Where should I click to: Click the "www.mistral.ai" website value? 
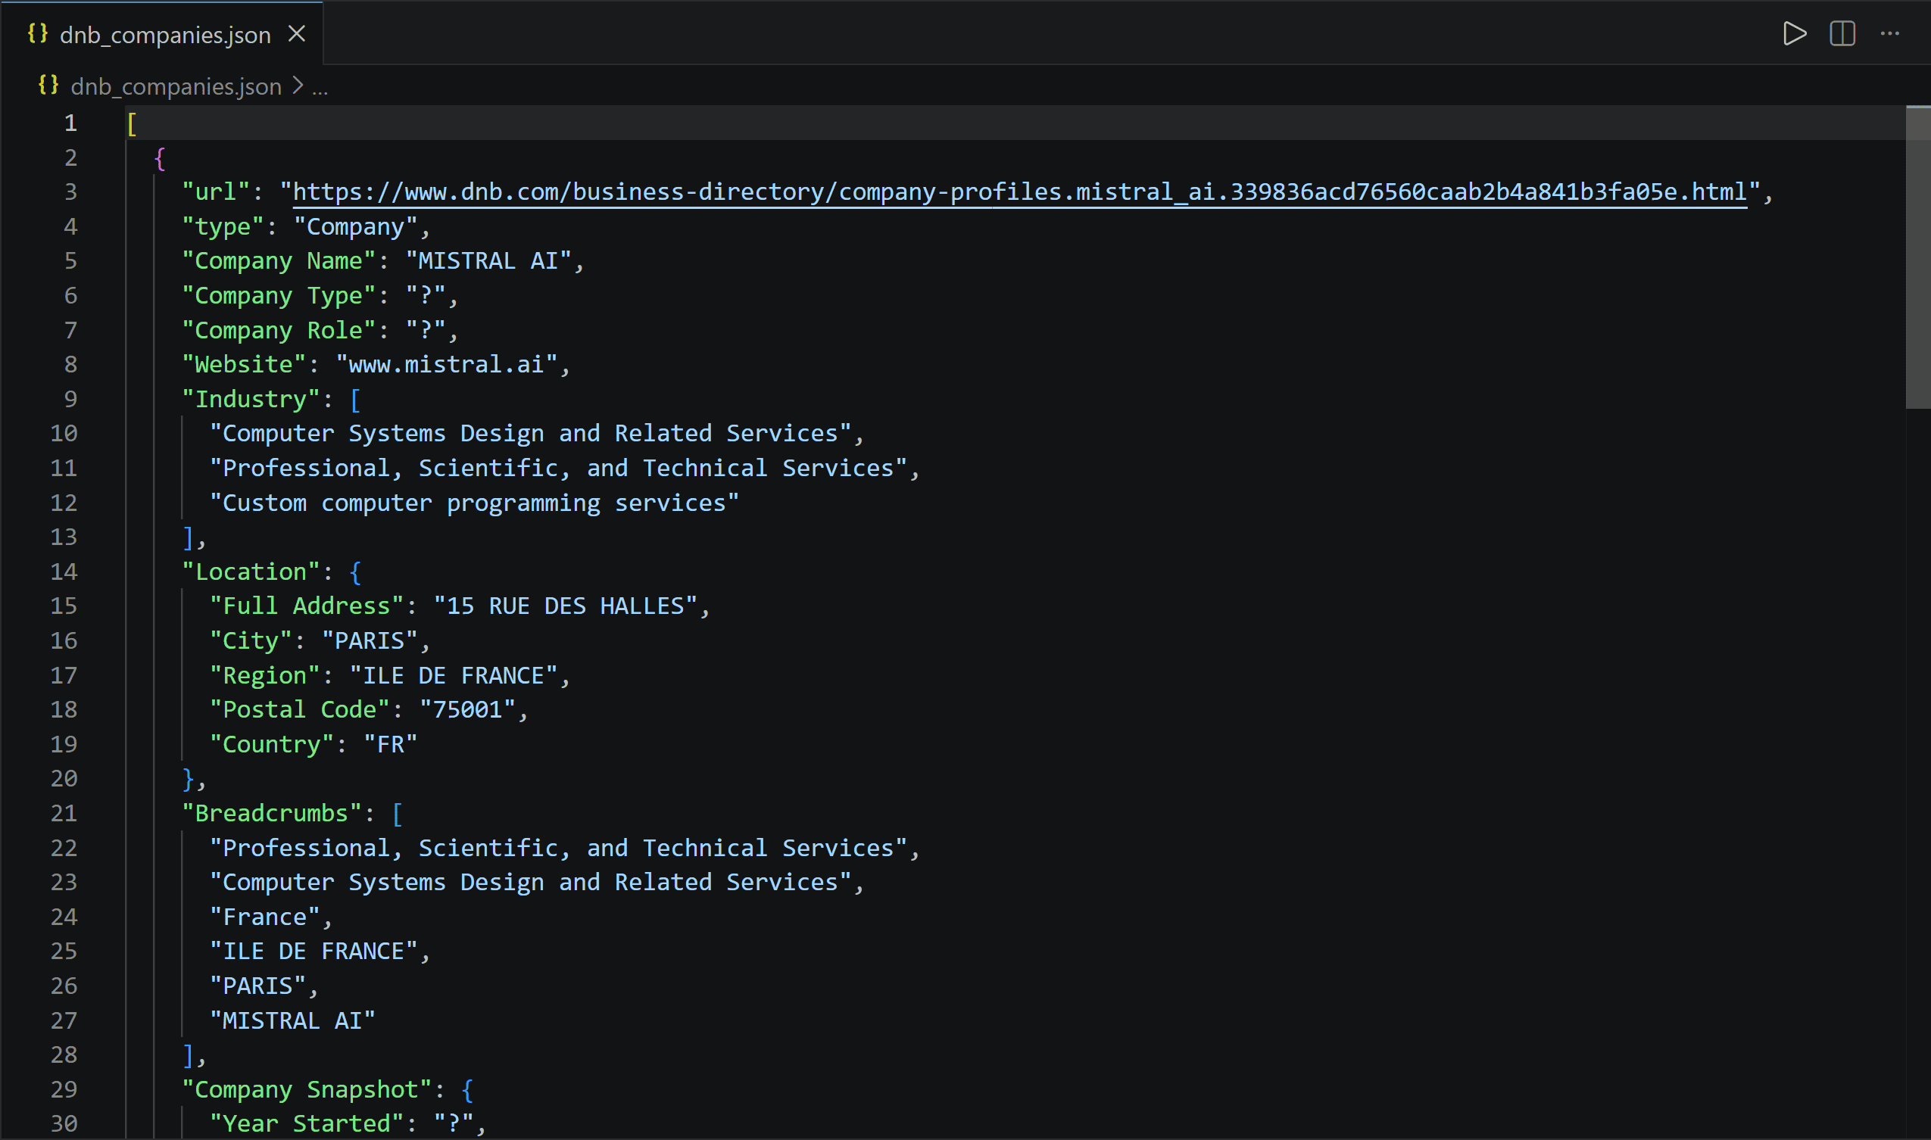point(446,364)
